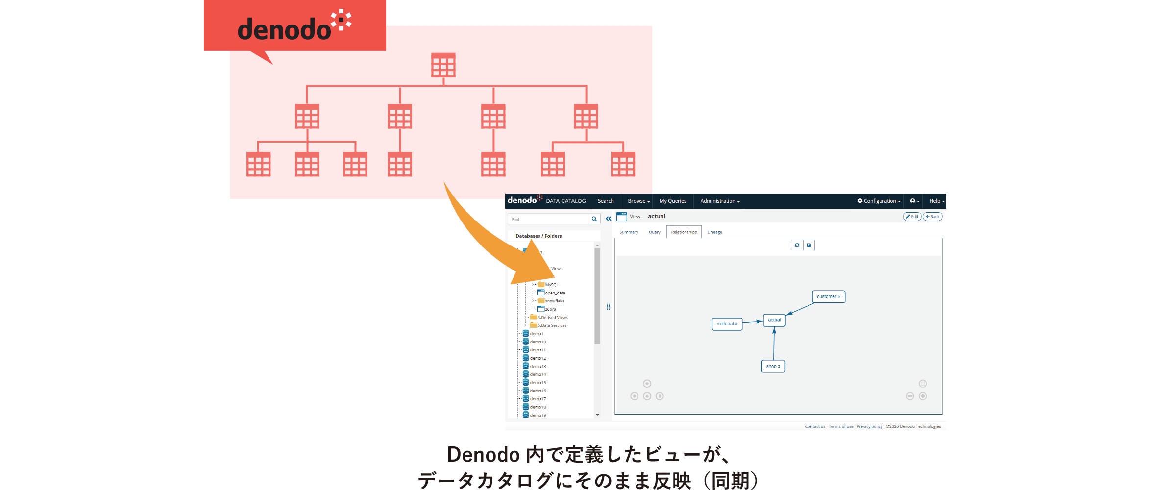Click the vertical dotted panel splitter handle

tap(608, 307)
